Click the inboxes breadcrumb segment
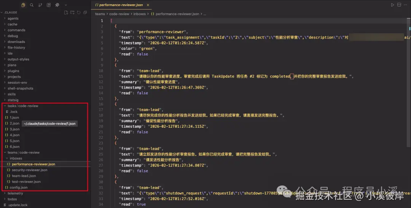The height and width of the screenshot is (208, 411). (x=139, y=14)
